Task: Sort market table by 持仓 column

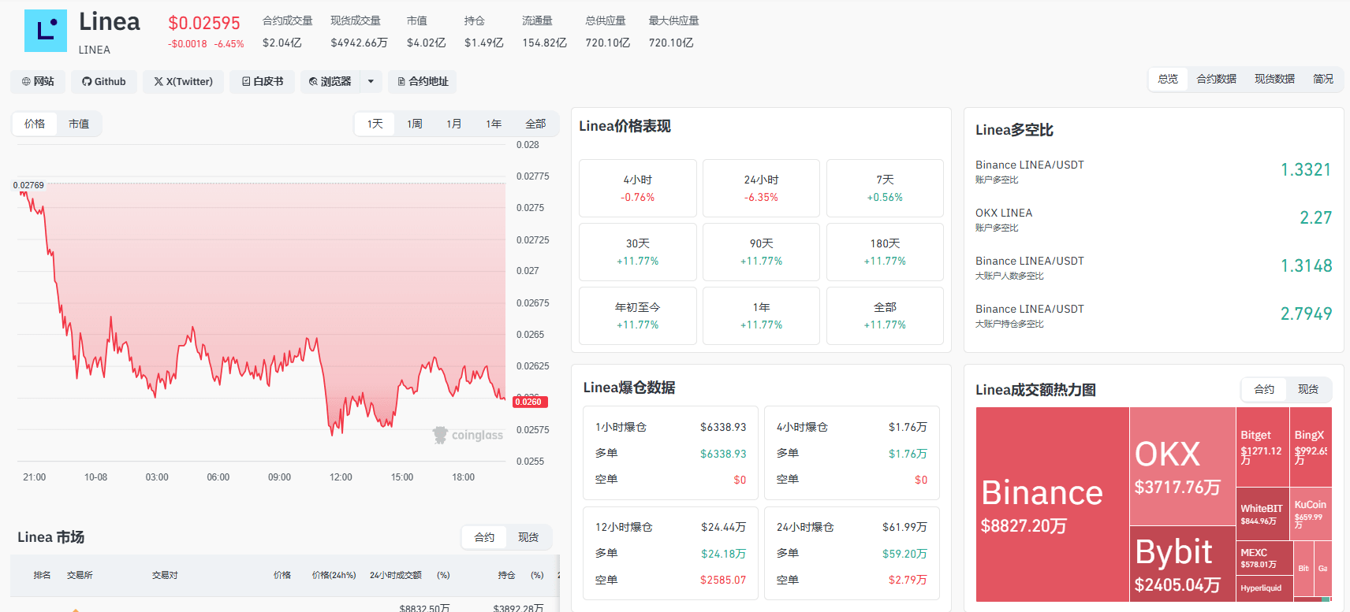Action: pyautogui.click(x=507, y=575)
